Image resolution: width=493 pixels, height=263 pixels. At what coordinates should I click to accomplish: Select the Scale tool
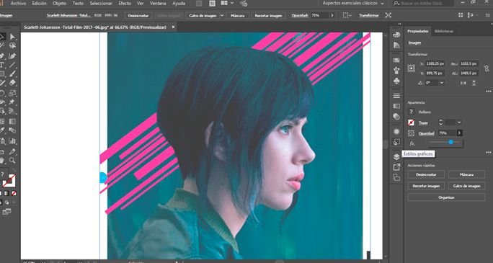pos(12,93)
